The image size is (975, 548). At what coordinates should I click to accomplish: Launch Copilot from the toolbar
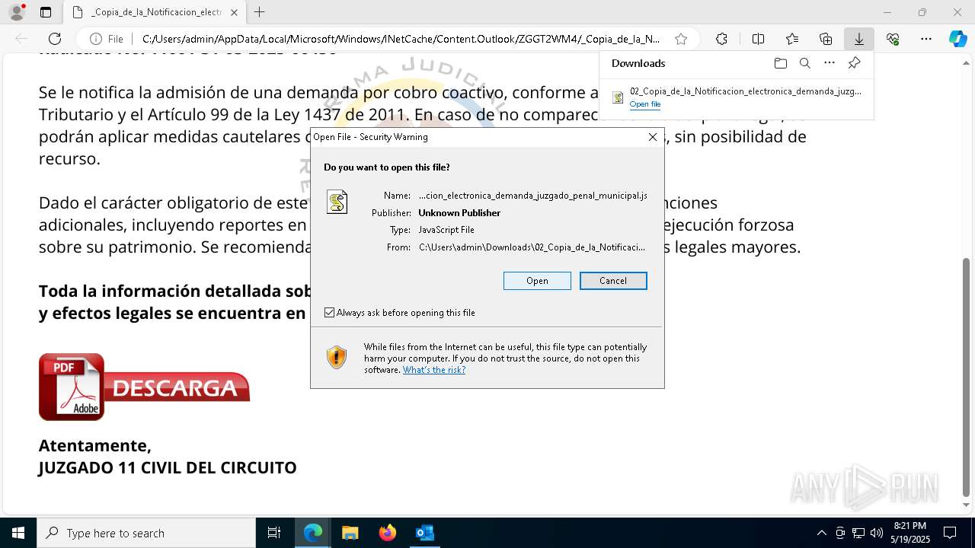coord(957,39)
